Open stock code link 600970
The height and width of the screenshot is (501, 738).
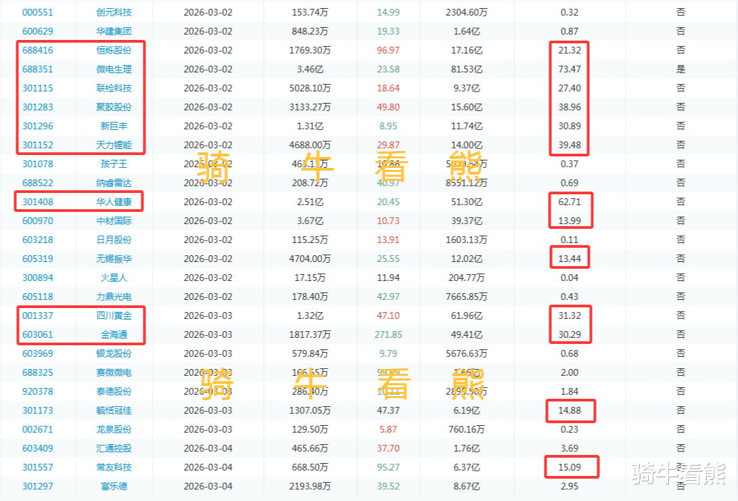click(x=38, y=221)
